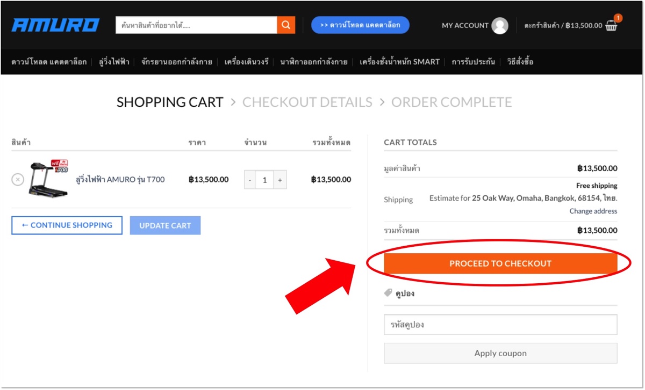The width and height of the screenshot is (645, 390).
Task: Open ลู่วิ่งไฟฟ้า menu item
Action: (114, 62)
